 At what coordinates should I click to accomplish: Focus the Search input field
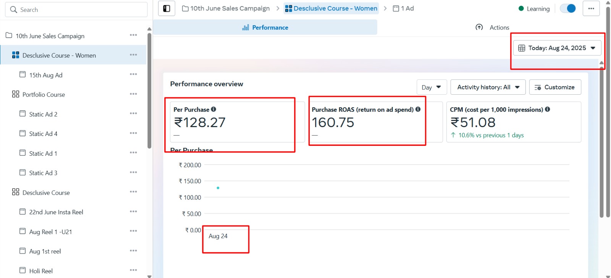pos(76,10)
